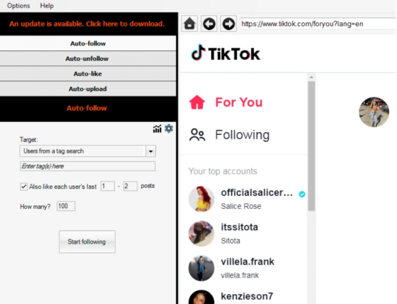The image size is (397, 304).
Task: Click the browser home icon
Action: [x=190, y=24]
